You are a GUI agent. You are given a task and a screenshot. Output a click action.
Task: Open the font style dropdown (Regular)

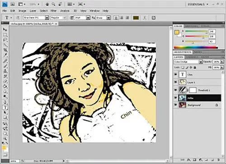point(65,18)
